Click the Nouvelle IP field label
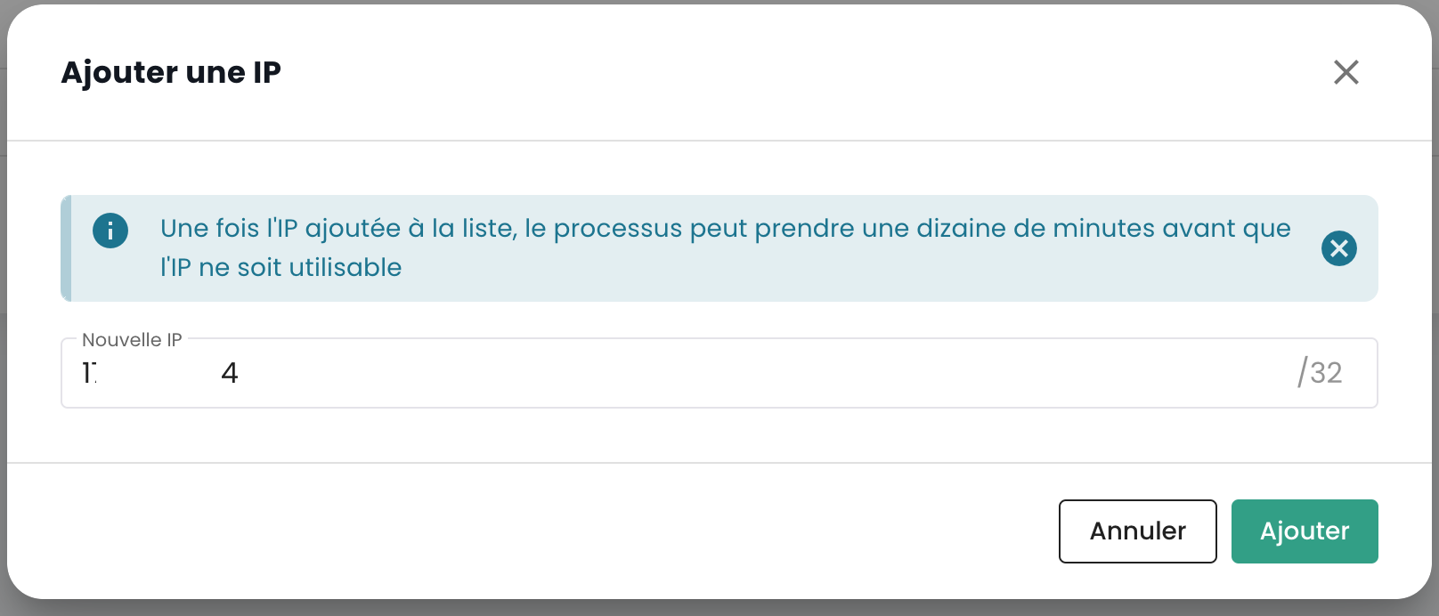The width and height of the screenshot is (1439, 616). (132, 340)
